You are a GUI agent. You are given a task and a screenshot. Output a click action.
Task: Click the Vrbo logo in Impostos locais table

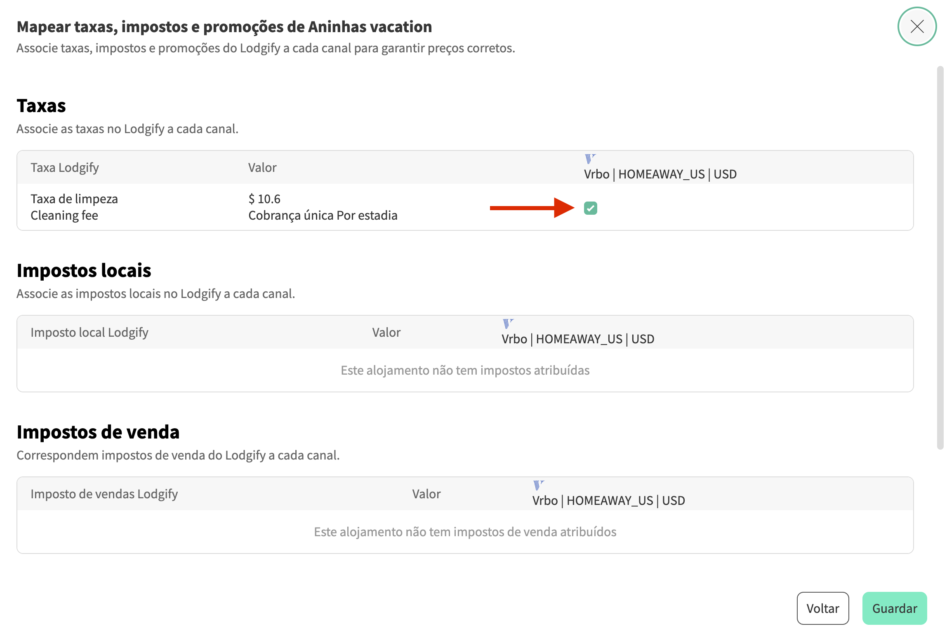tap(508, 324)
